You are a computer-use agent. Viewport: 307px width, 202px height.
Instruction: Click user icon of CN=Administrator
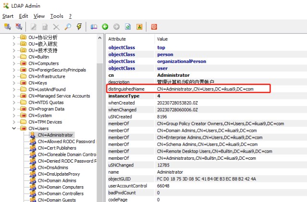[33, 135]
